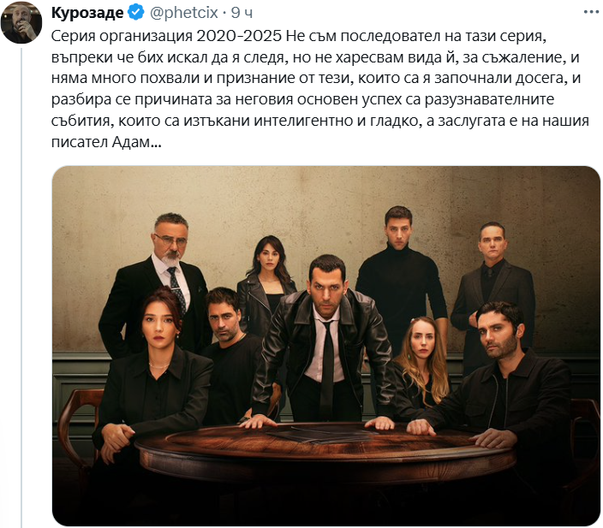Click the blue verified badge beside Курозаде

135,12
